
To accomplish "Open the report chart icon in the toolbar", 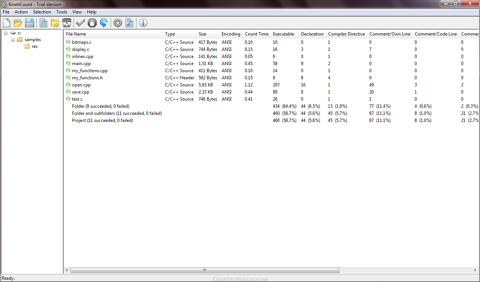I will (x=129, y=23).
